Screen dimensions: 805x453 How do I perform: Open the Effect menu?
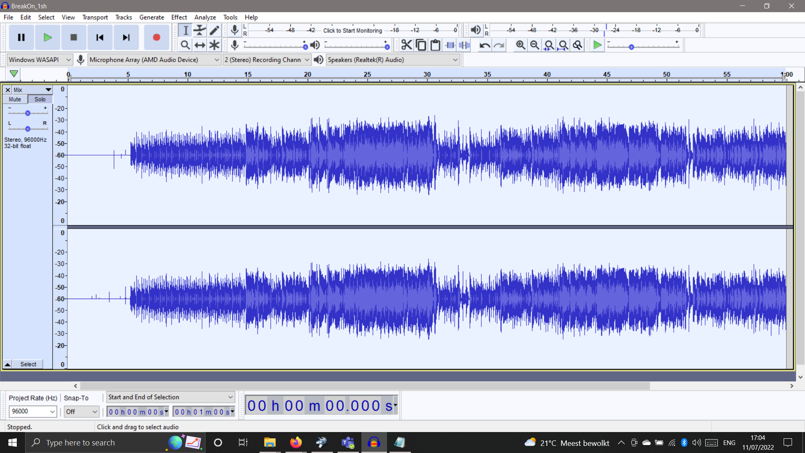tap(179, 17)
